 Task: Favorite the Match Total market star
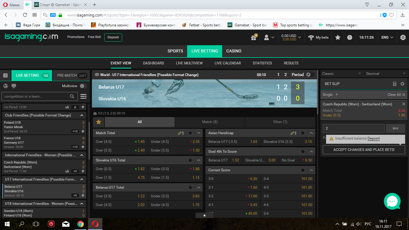click(190, 133)
